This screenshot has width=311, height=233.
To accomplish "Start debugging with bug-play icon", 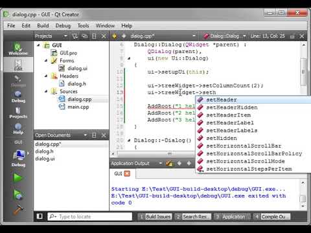I will 18,194.
